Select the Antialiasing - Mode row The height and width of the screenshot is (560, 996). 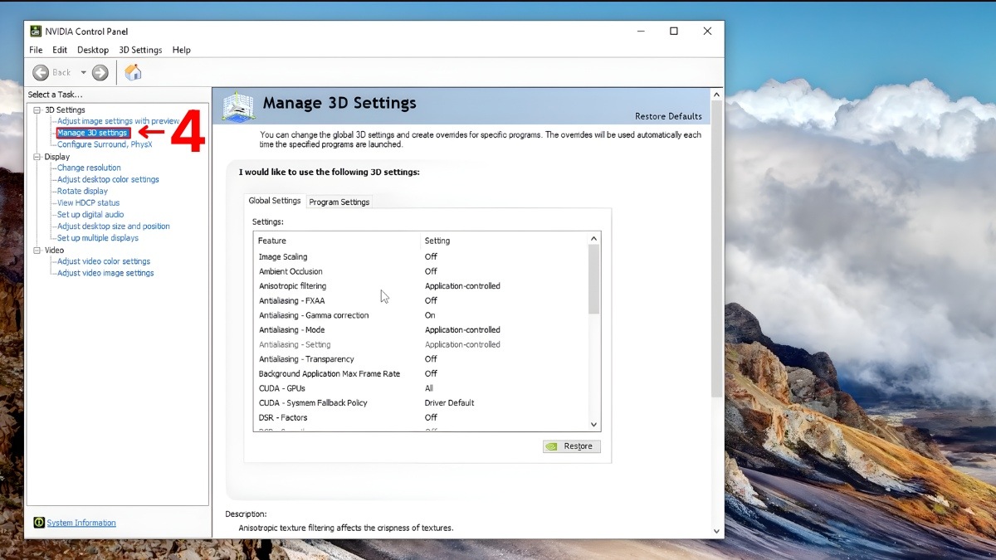point(421,330)
